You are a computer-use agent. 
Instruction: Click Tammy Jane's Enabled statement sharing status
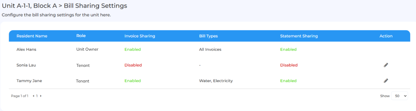click(x=288, y=81)
